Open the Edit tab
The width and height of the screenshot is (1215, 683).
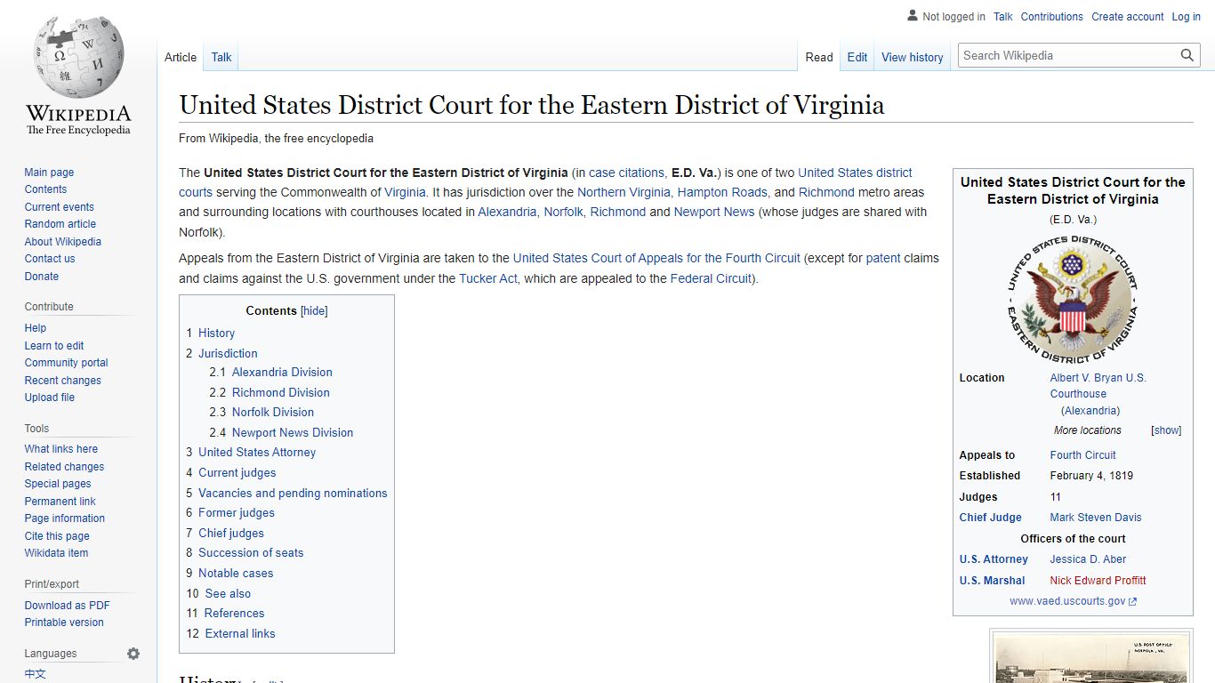click(x=857, y=57)
